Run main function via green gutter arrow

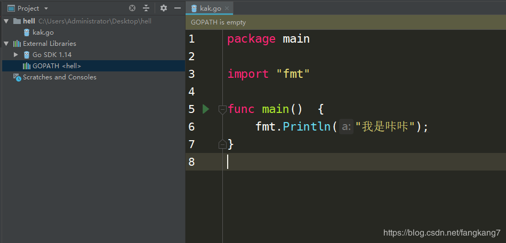pyautogui.click(x=206, y=109)
